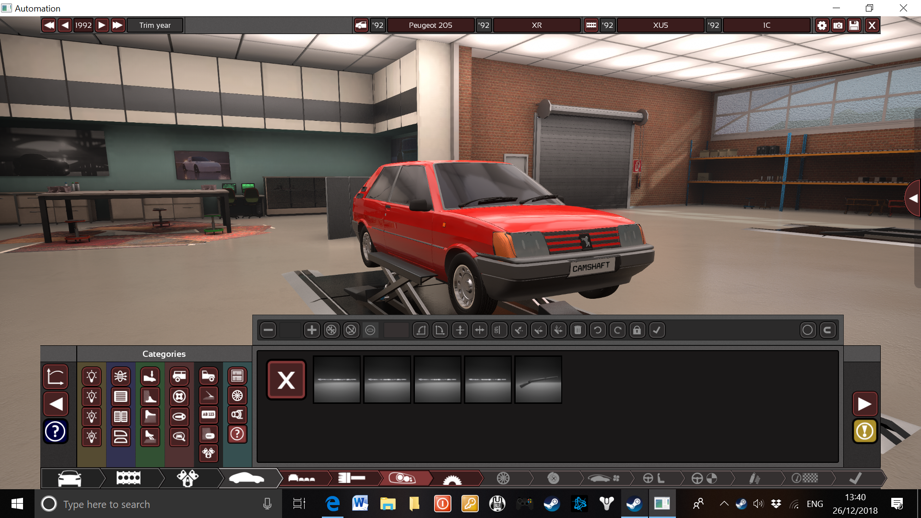Click the Peugeot 205 model name field
Screen dimensions: 921x518
pos(431,25)
